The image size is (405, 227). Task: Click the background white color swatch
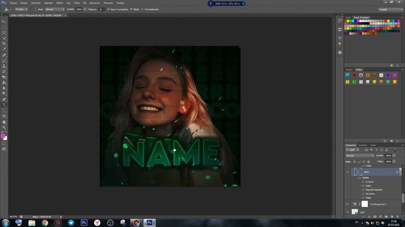point(6,139)
